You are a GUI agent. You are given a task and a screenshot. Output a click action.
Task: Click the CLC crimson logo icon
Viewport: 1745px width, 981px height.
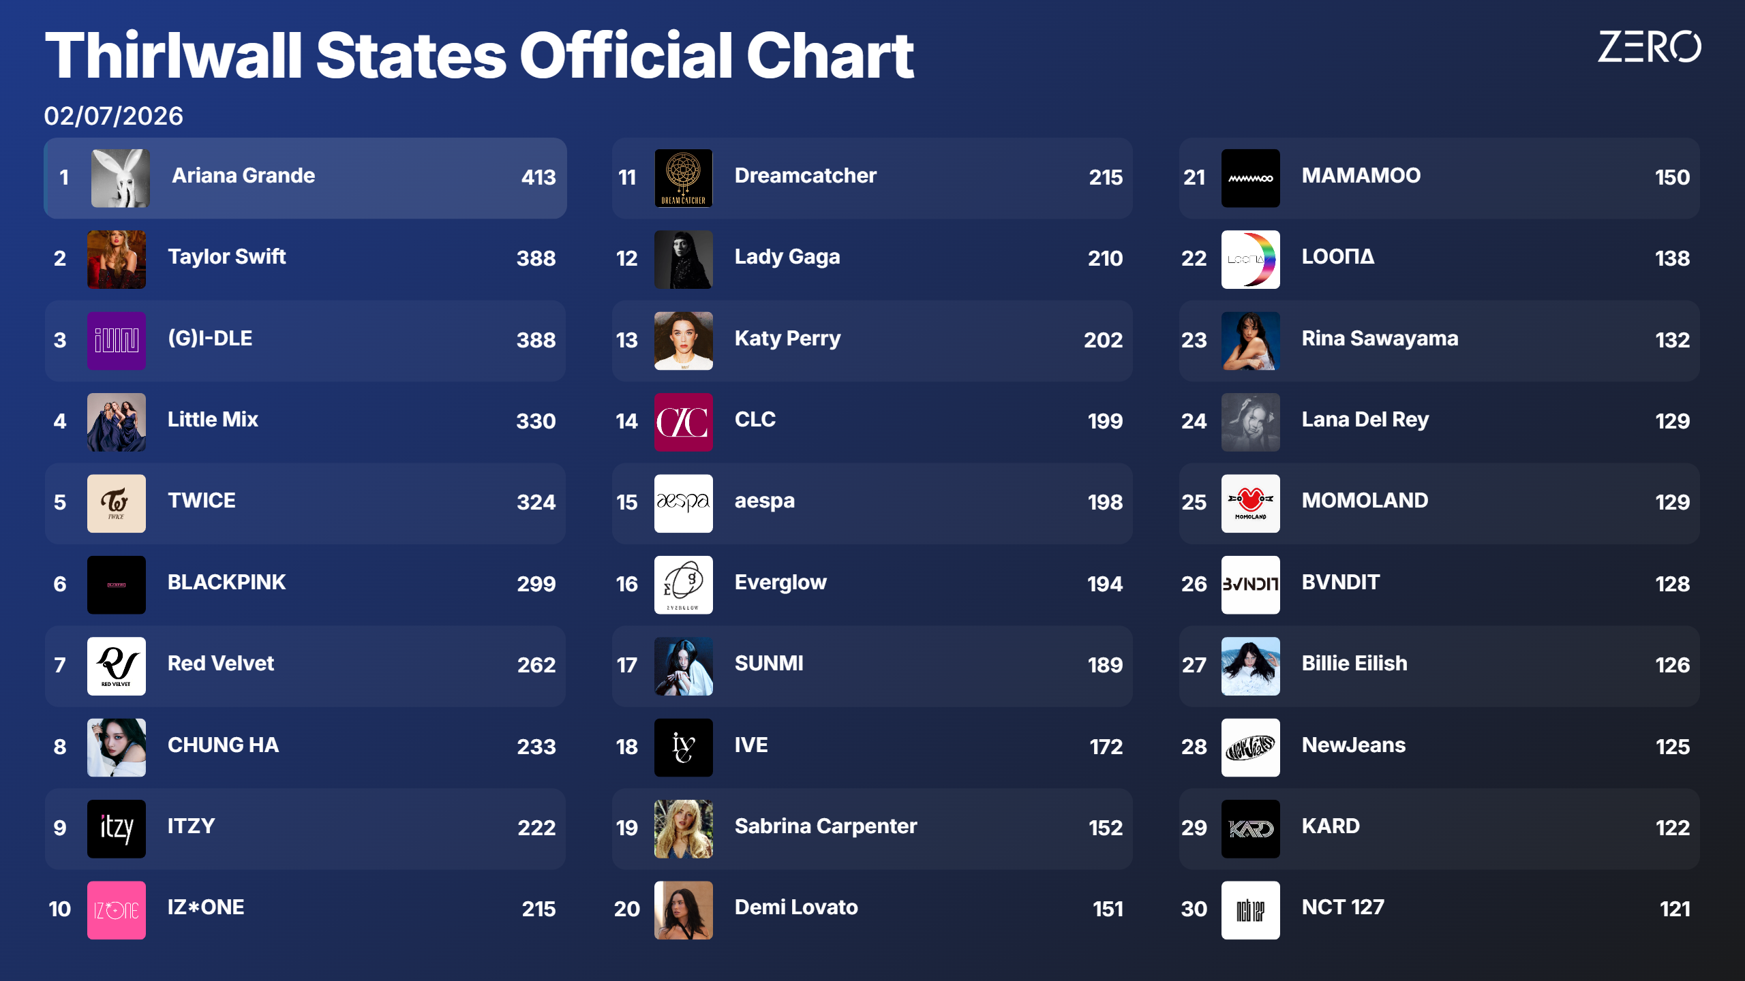(684, 422)
